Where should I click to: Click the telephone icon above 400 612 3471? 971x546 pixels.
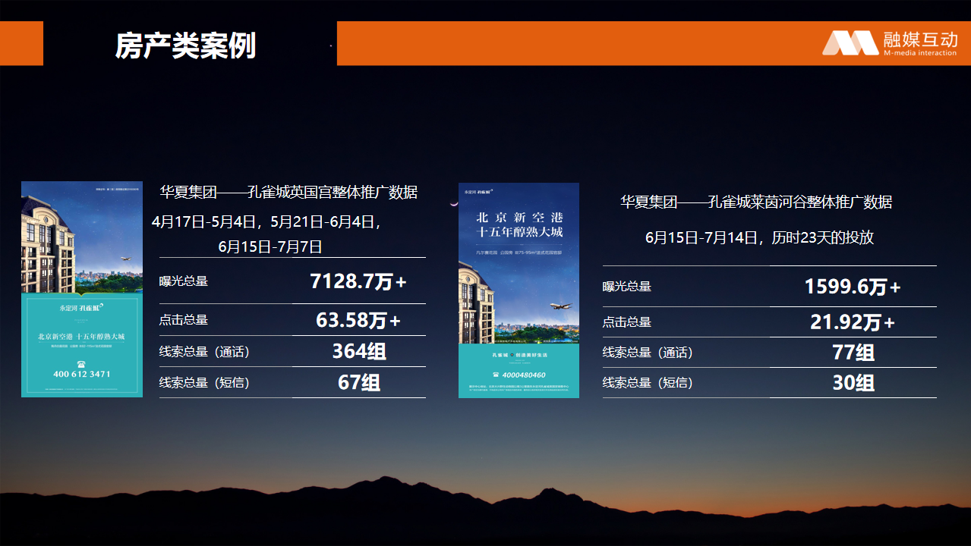pos(81,363)
